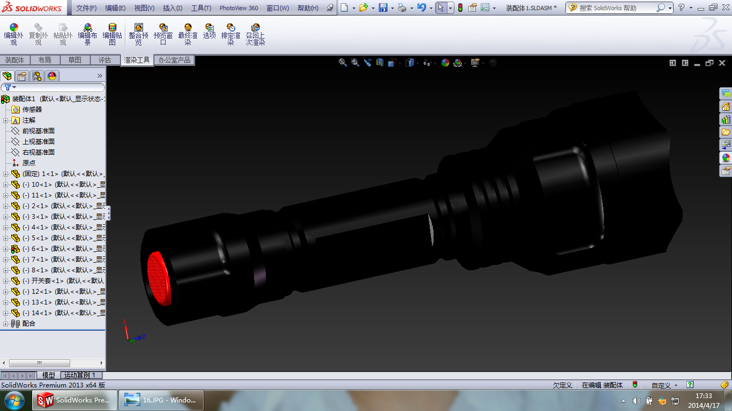The height and width of the screenshot is (411, 732).
Task: Switch to DisplayManager tab
Action: pos(52,76)
